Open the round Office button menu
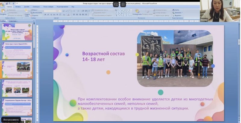Viewport: 241px width, 123px height. click(2, 5)
